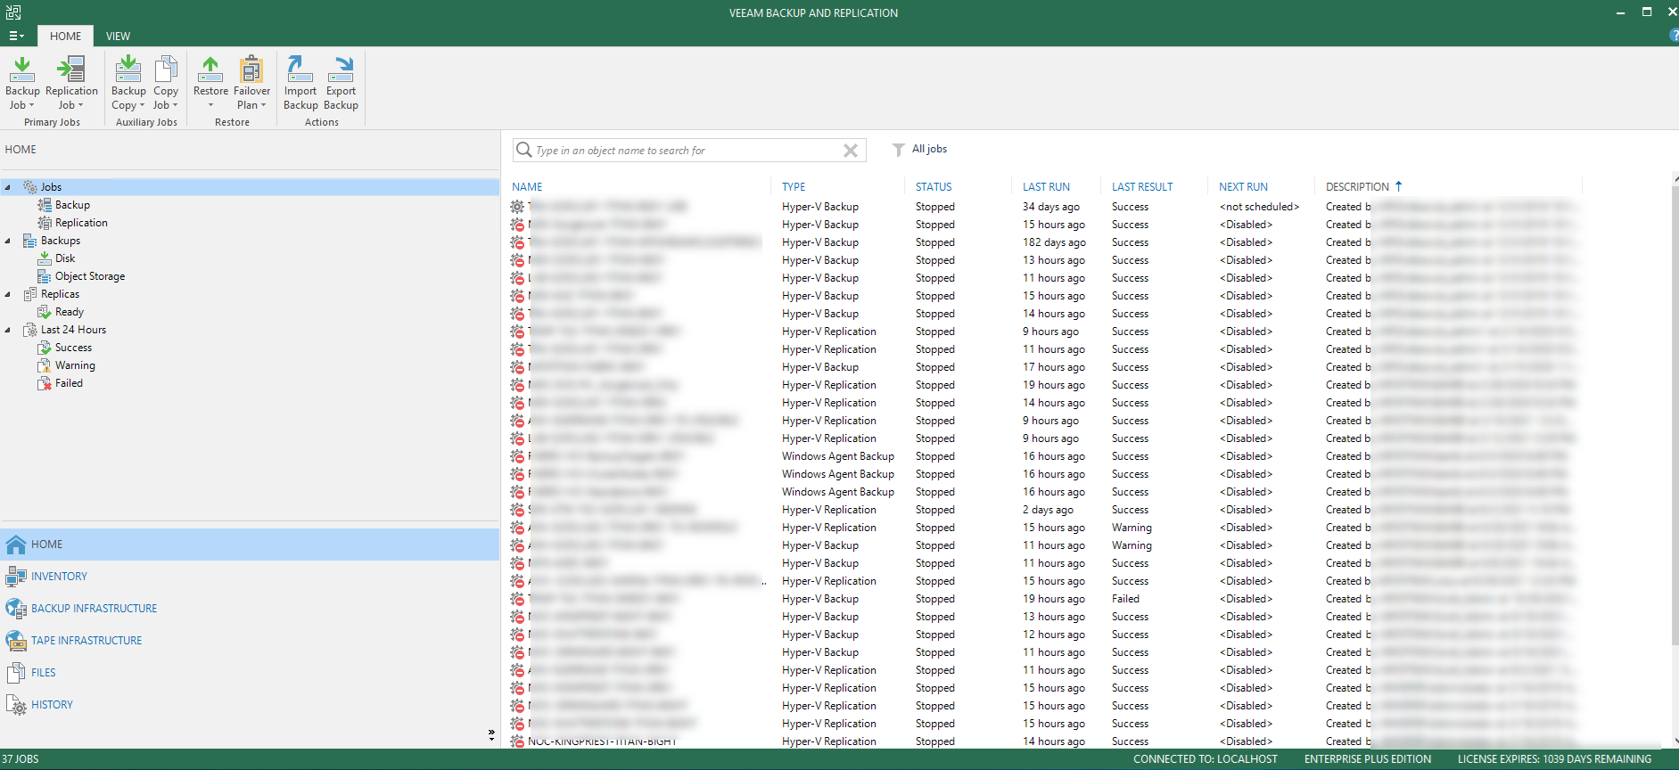Open the History navigation view
Viewport: 1679px width, 770px height.
click(52, 705)
